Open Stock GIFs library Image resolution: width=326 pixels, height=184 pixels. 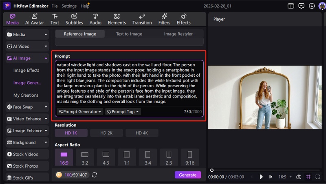coord(27,178)
